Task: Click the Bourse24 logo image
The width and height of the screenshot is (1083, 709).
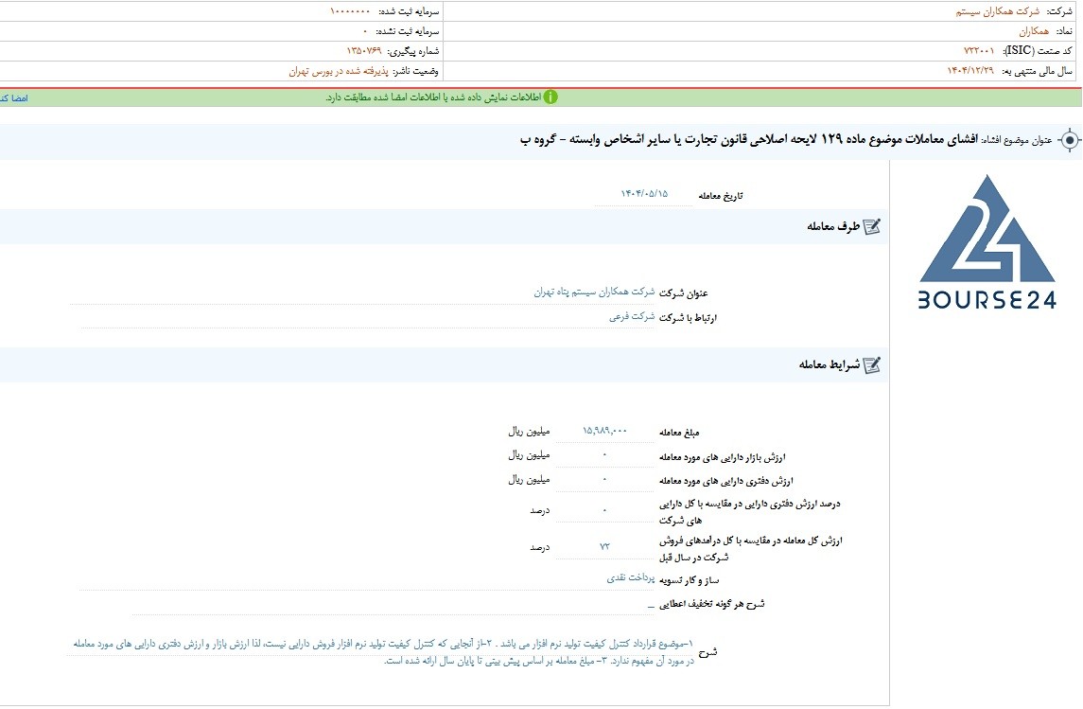Action: [x=987, y=241]
